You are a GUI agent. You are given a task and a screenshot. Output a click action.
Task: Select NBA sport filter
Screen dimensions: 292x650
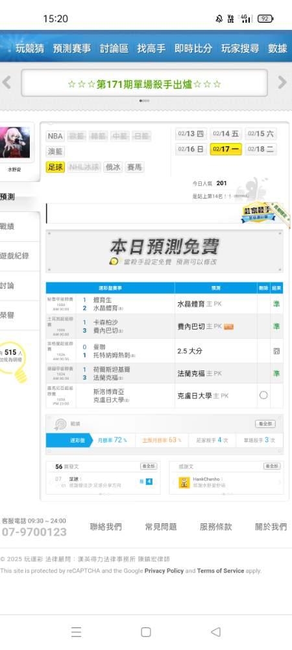(55, 136)
